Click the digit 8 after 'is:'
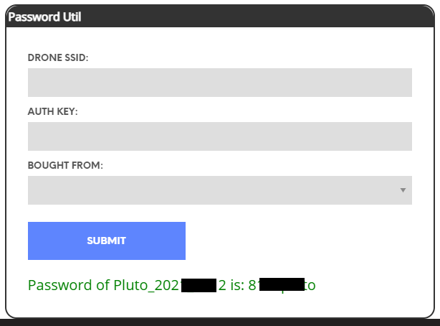Screen dimensions: 440x326 coord(252,285)
